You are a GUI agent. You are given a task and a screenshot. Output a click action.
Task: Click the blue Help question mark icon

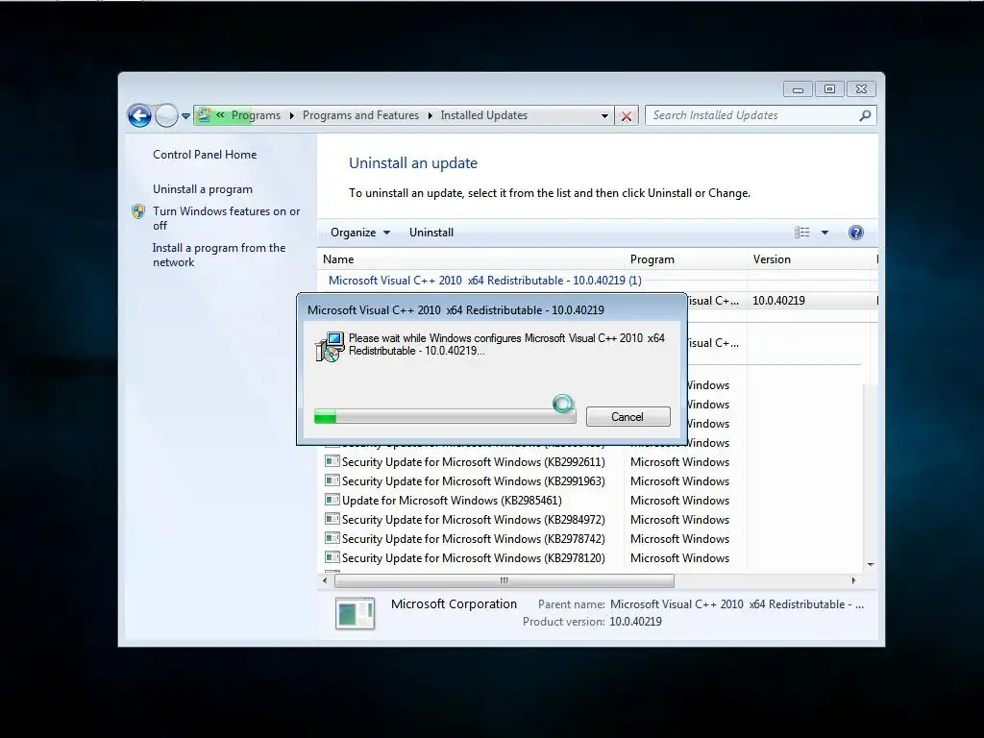[x=856, y=233]
